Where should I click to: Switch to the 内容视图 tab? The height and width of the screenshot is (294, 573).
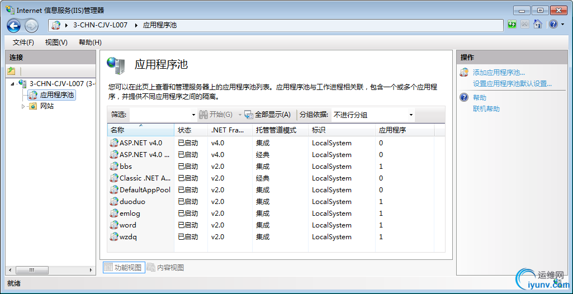(165, 267)
